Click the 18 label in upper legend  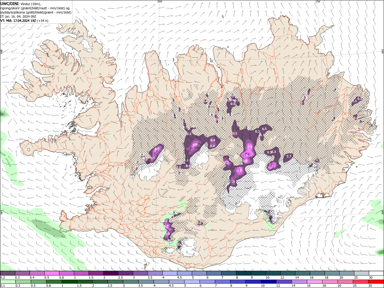point(327,277)
